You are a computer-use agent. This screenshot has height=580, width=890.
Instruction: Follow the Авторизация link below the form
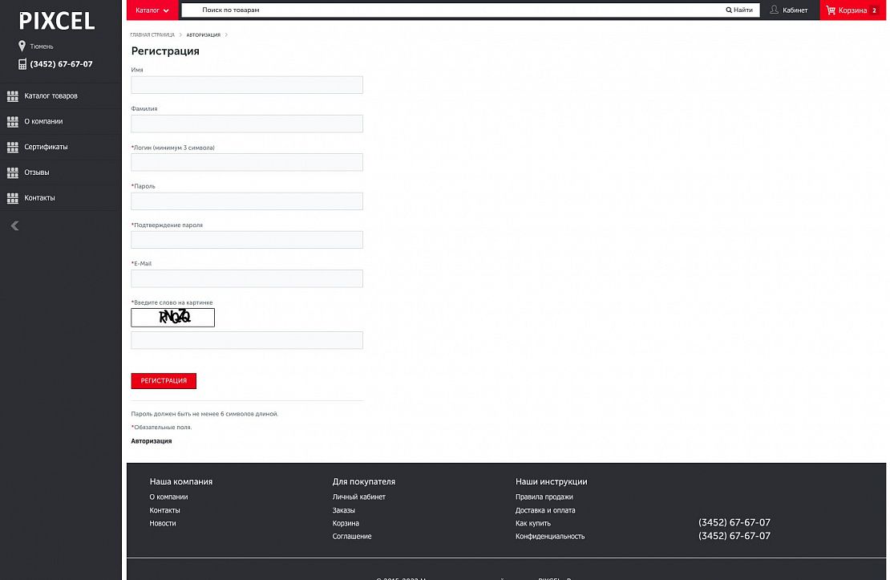coord(152,441)
